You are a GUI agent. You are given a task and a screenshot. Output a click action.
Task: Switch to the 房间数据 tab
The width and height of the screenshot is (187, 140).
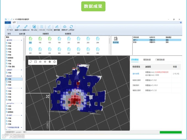(x=135, y=60)
